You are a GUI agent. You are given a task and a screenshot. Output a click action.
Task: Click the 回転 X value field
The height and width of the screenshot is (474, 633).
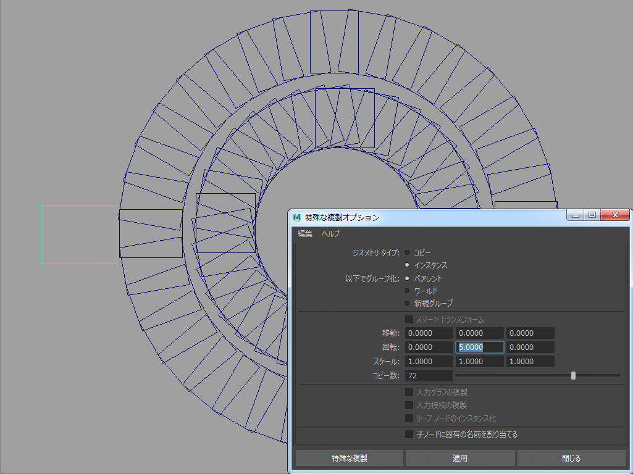click(x=429, y=347)
